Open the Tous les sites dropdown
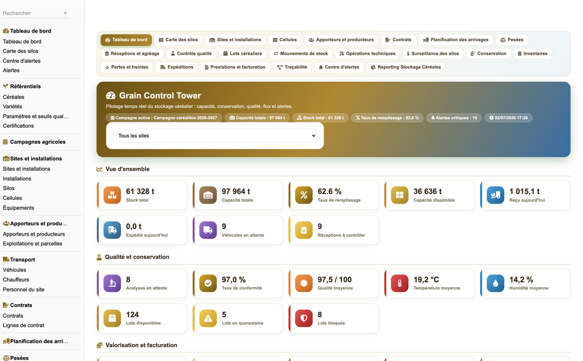 click(215, 136)
